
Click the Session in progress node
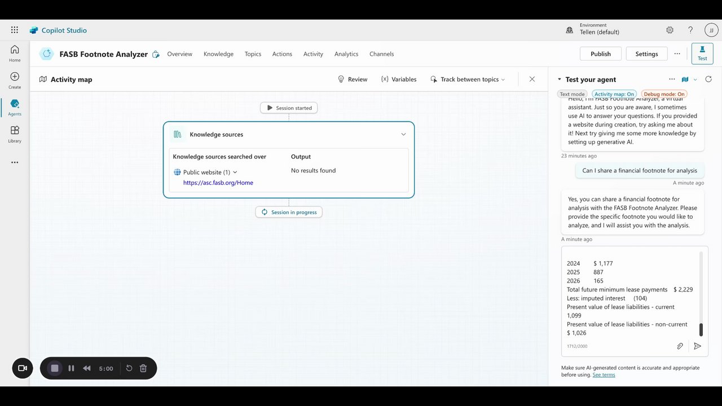click(289, 212)
